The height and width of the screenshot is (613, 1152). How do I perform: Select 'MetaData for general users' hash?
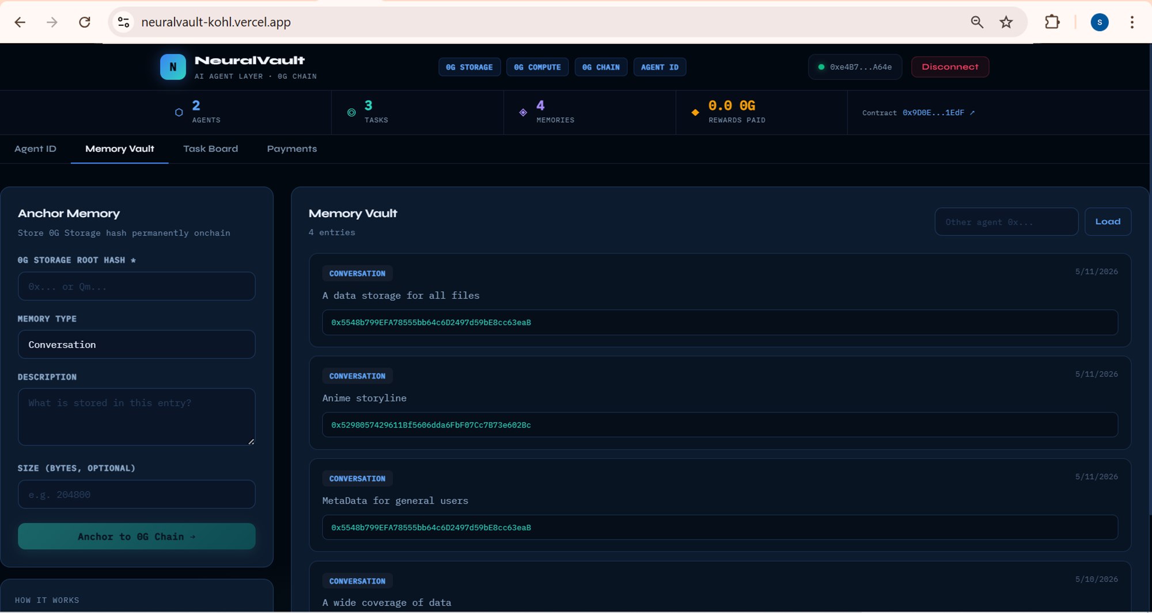click(720, 527)
